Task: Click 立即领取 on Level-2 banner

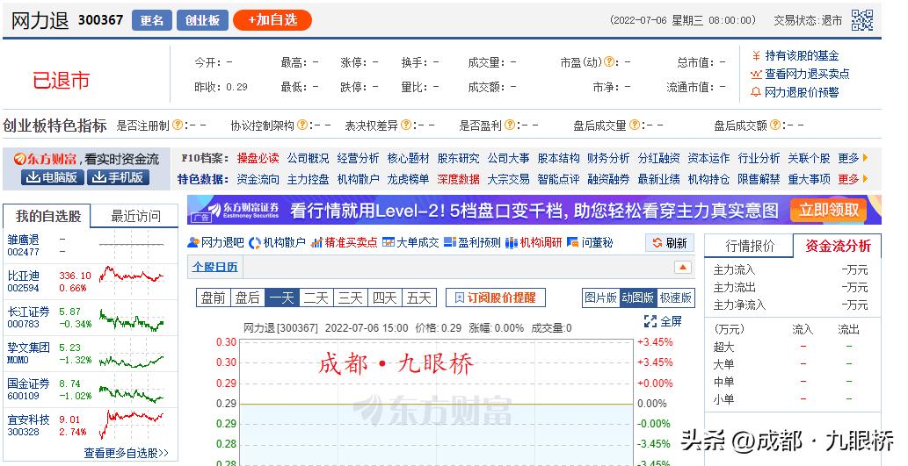Action: 829,210
